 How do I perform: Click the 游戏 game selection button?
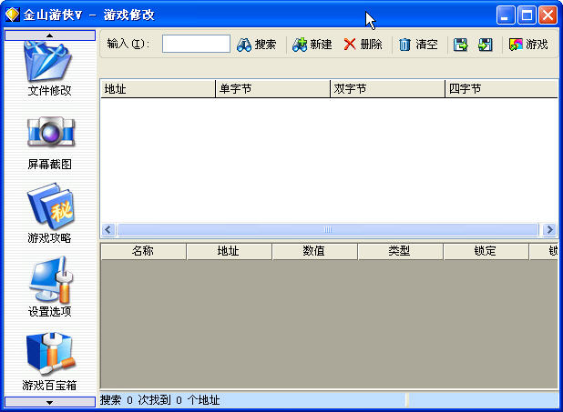tap(529, 45)
